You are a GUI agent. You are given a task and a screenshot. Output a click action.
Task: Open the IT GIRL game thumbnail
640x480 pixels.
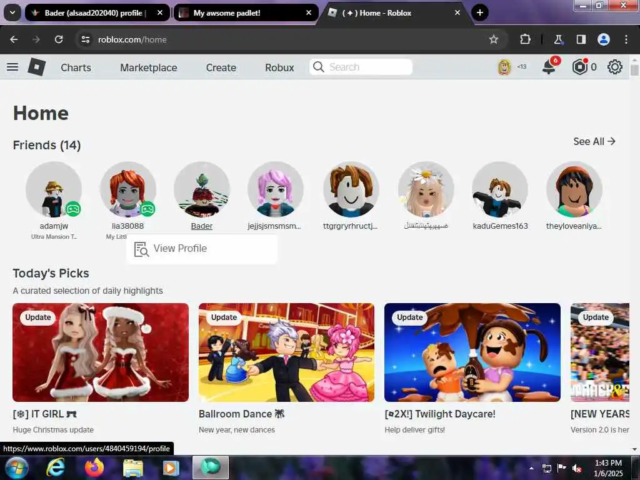[101, 352]
